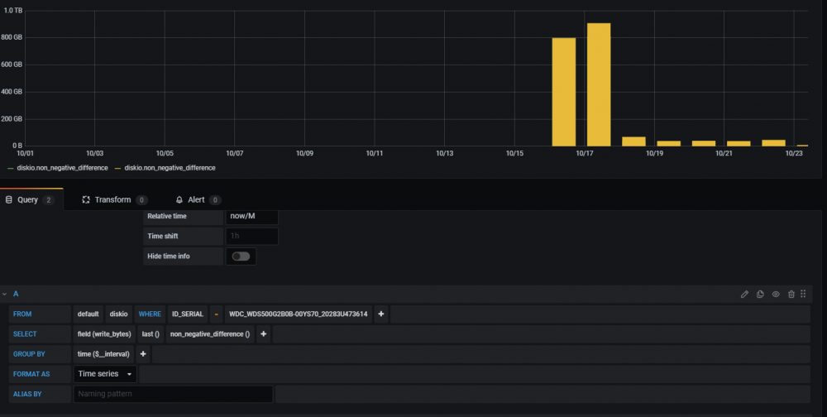827x417 pixels.
Task: Click the bell icon on Alert tab
Action: click(x=179, y=199)
